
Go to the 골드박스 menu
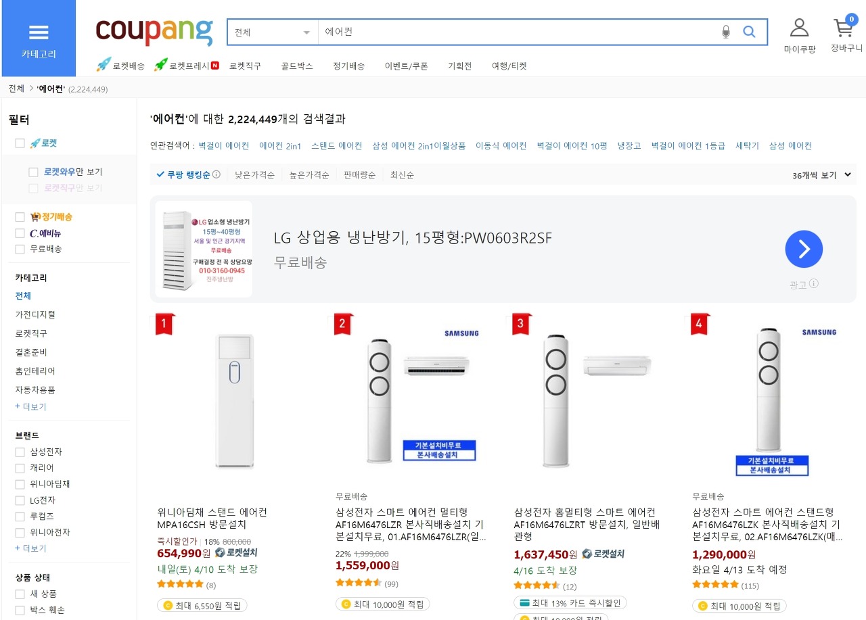point(297,66)
